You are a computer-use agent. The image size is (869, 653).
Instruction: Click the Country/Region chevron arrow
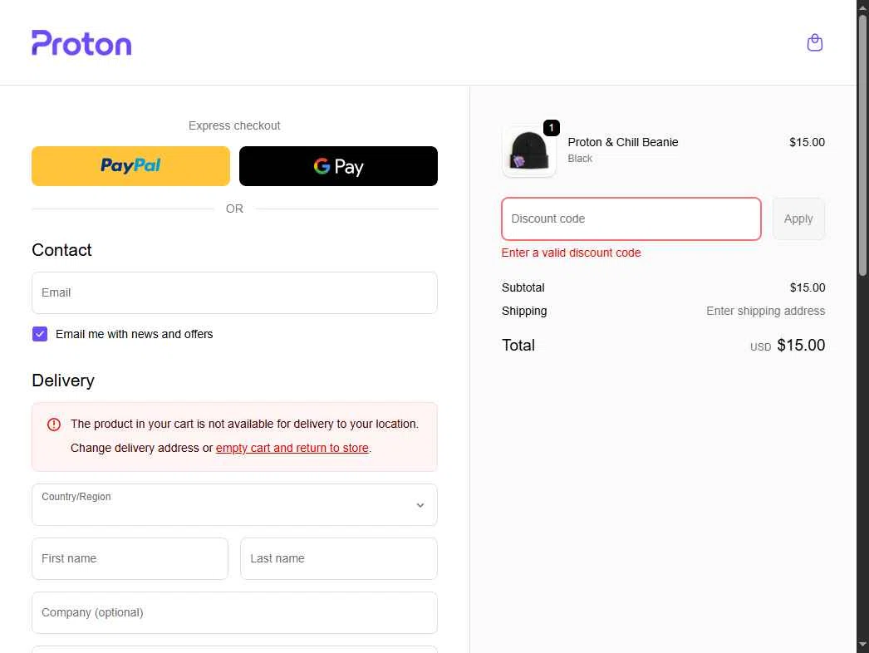click(x=420, y=505)
